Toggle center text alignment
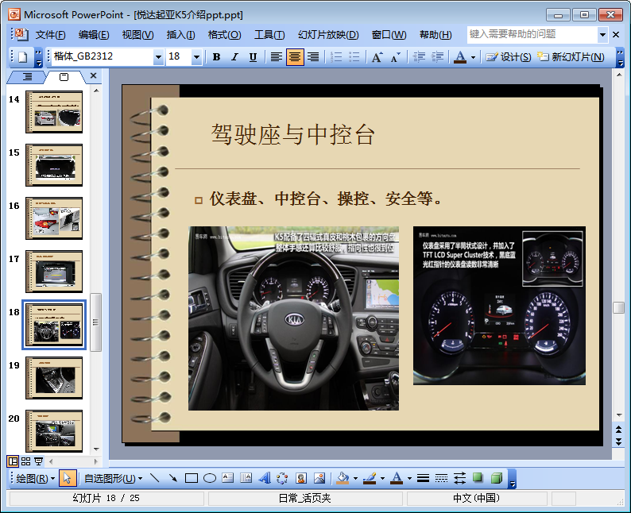 click(x=295, y=57)
